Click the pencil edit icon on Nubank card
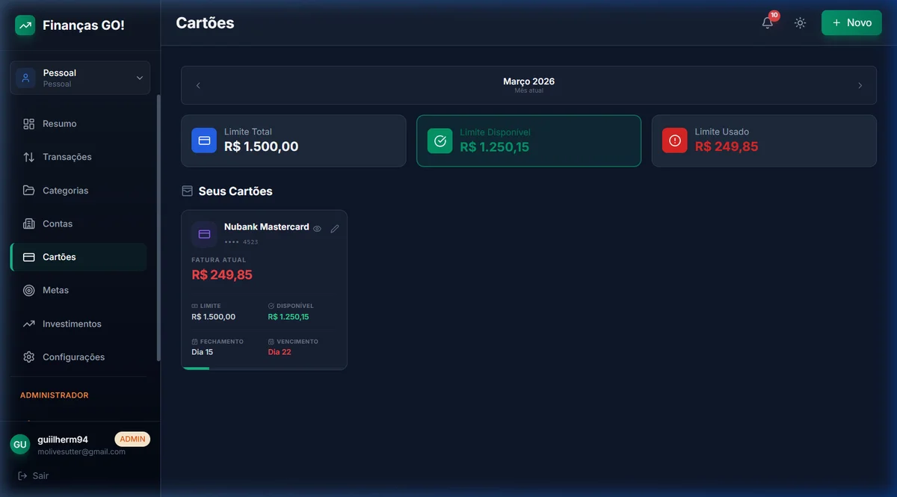 click(x=335, y=229)
